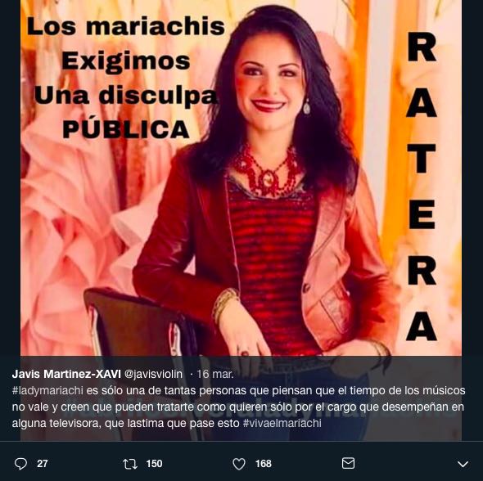
Task: Click the reply speech bubble icon
Action: click(x=20, y=464)
